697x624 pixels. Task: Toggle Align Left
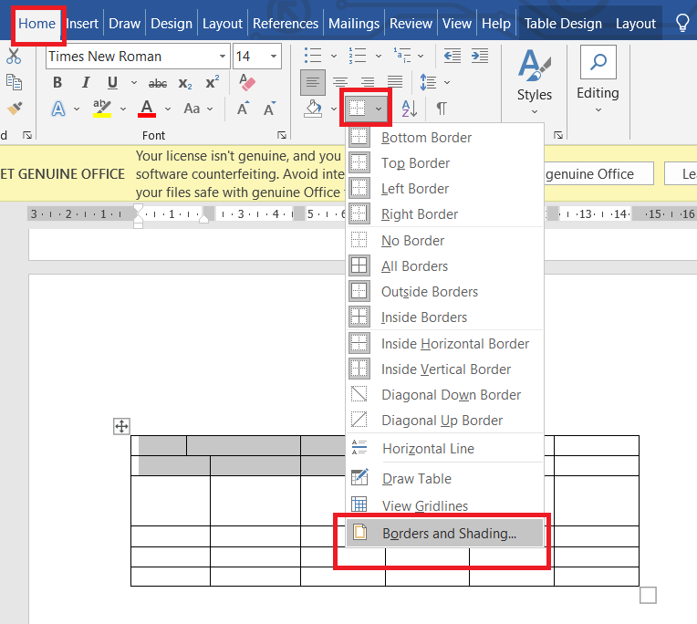313,83
